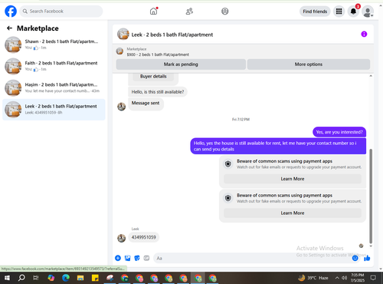The width and height of the screenshot is (383, 284).
Task: Click chat scroll down arrow
Action: pos(371,246)
